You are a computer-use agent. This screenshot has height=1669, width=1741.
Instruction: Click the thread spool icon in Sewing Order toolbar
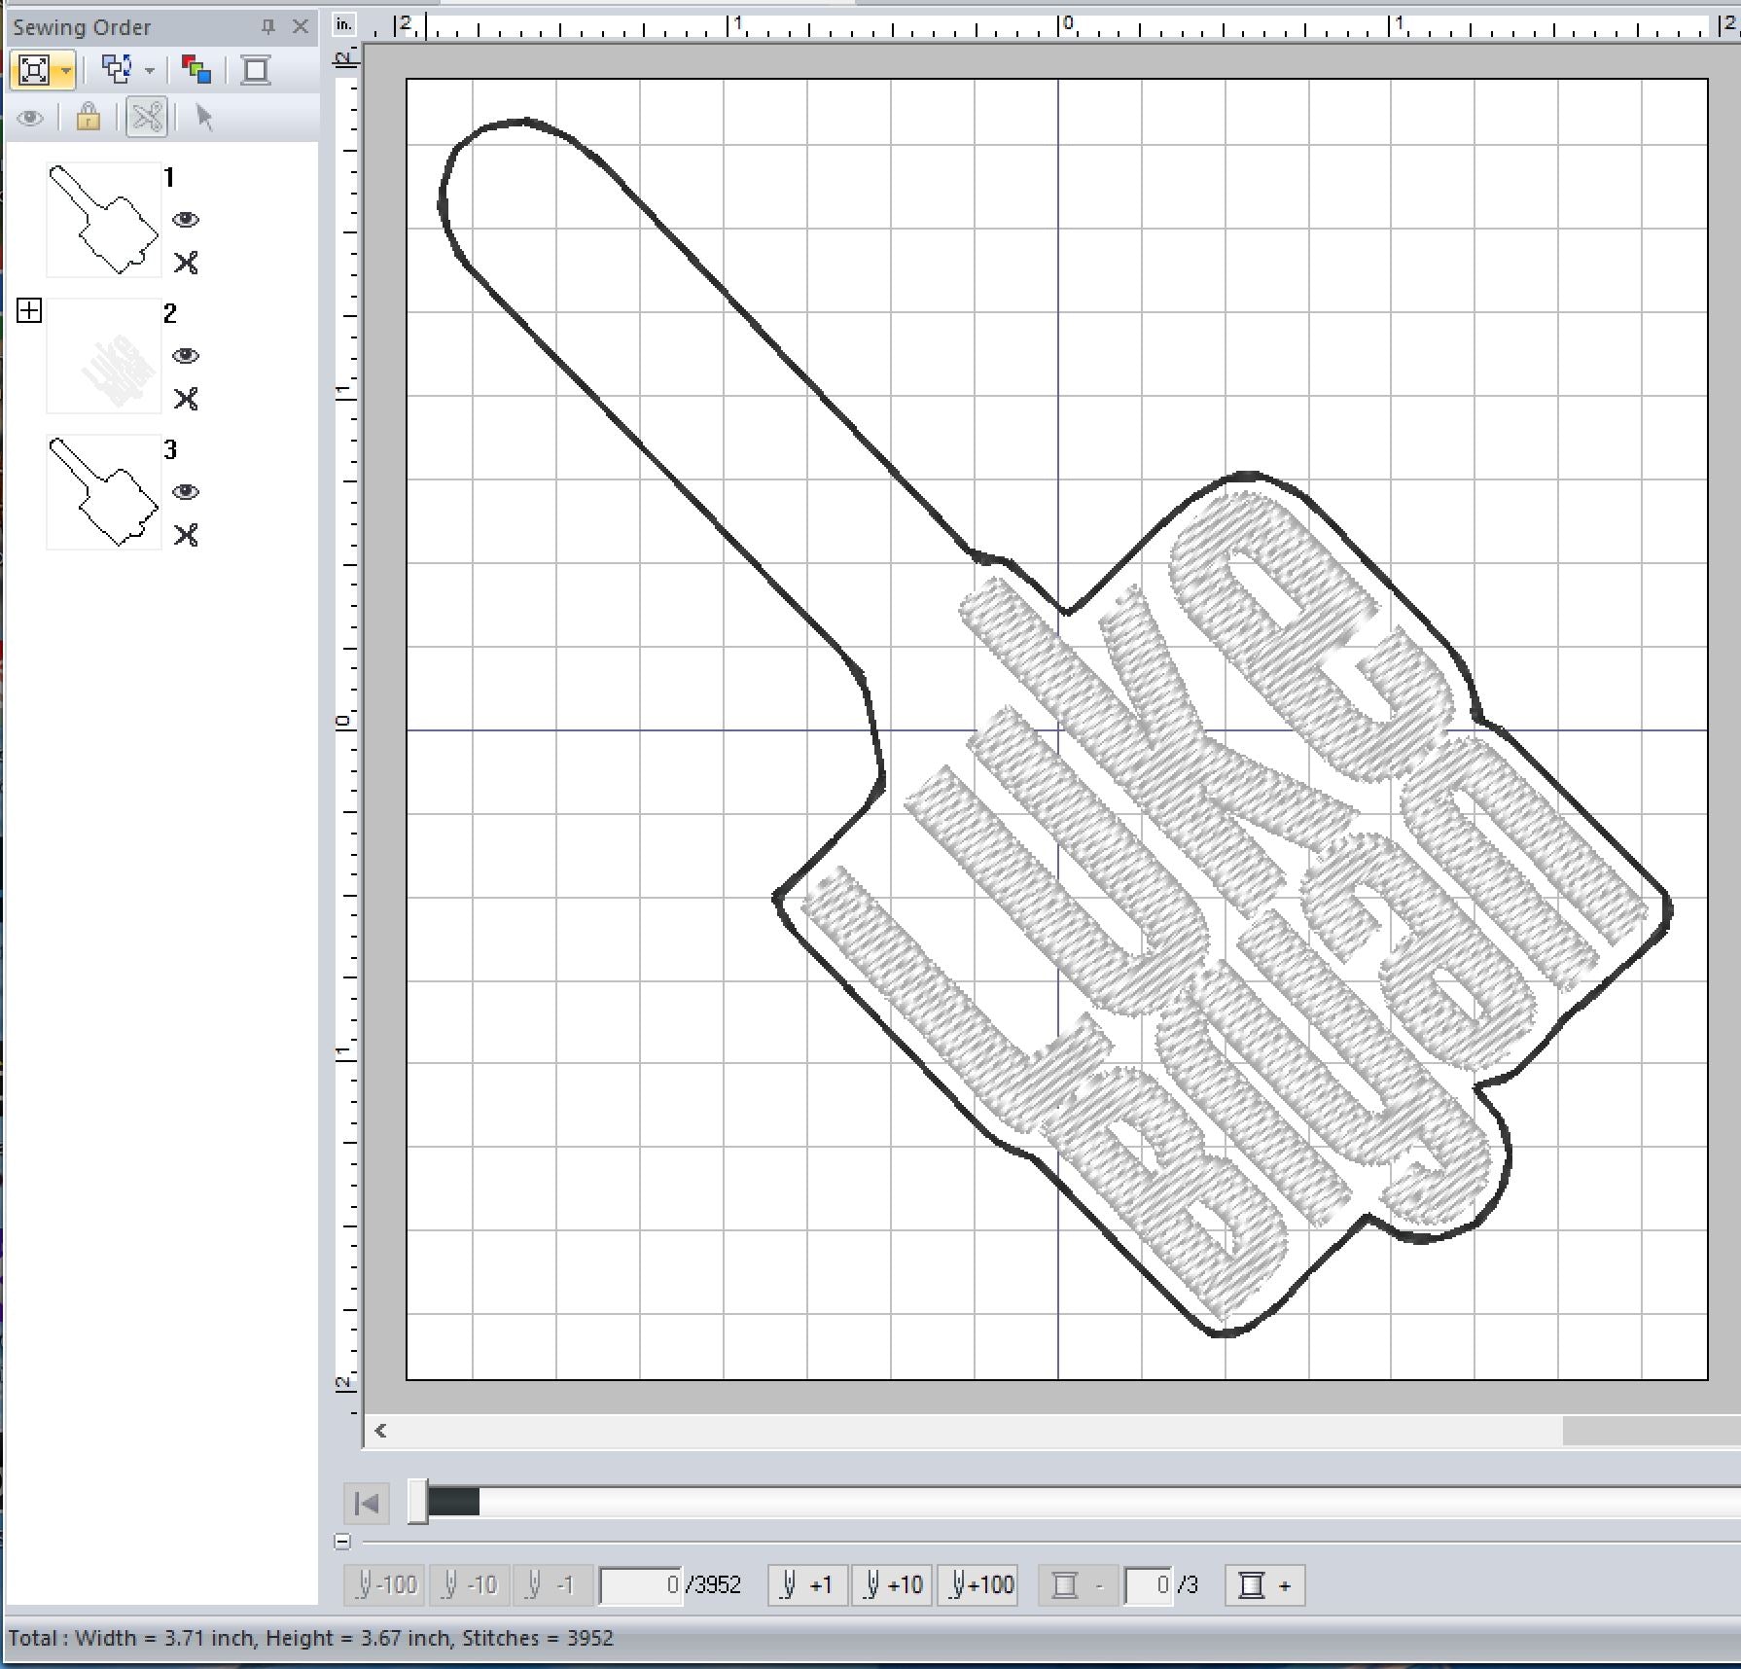coord(256,70)
